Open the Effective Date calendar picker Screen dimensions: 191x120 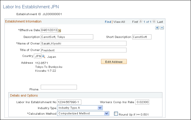tap(59, 31)
